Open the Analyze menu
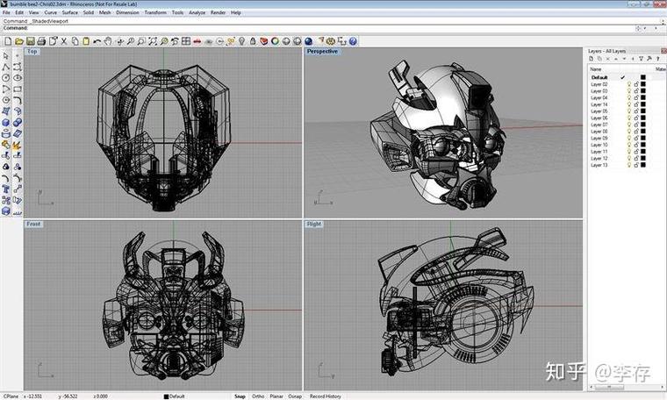This screenshot has width=667, height=400. 197,13
